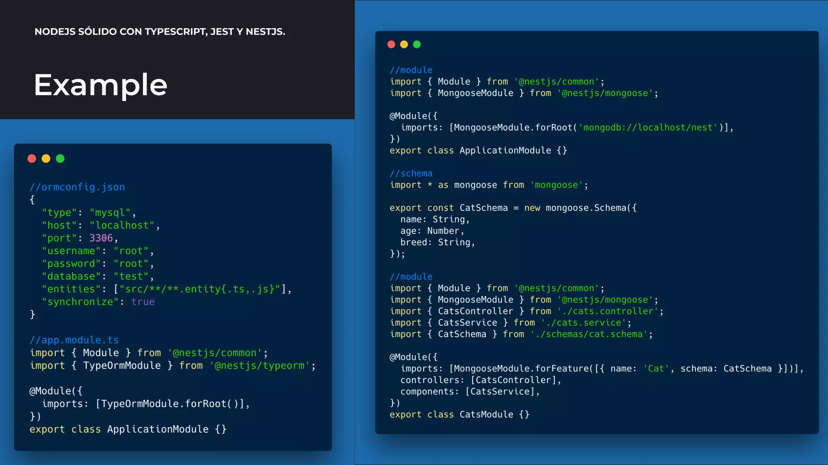Click red dot in left code window
This screenshot has width=828, height=465.
pyautogui.click(x=32, y=159)
